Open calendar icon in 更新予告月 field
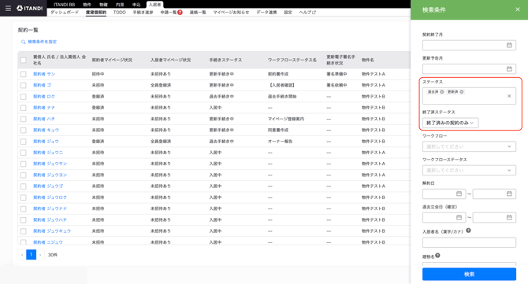This screenshot has width=528, height=284. click(509, 69)
